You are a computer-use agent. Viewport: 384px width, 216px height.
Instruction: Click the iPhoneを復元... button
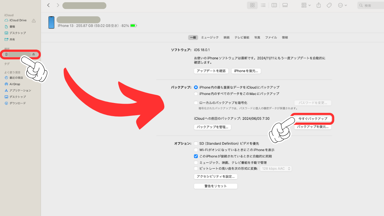(246, 71)
